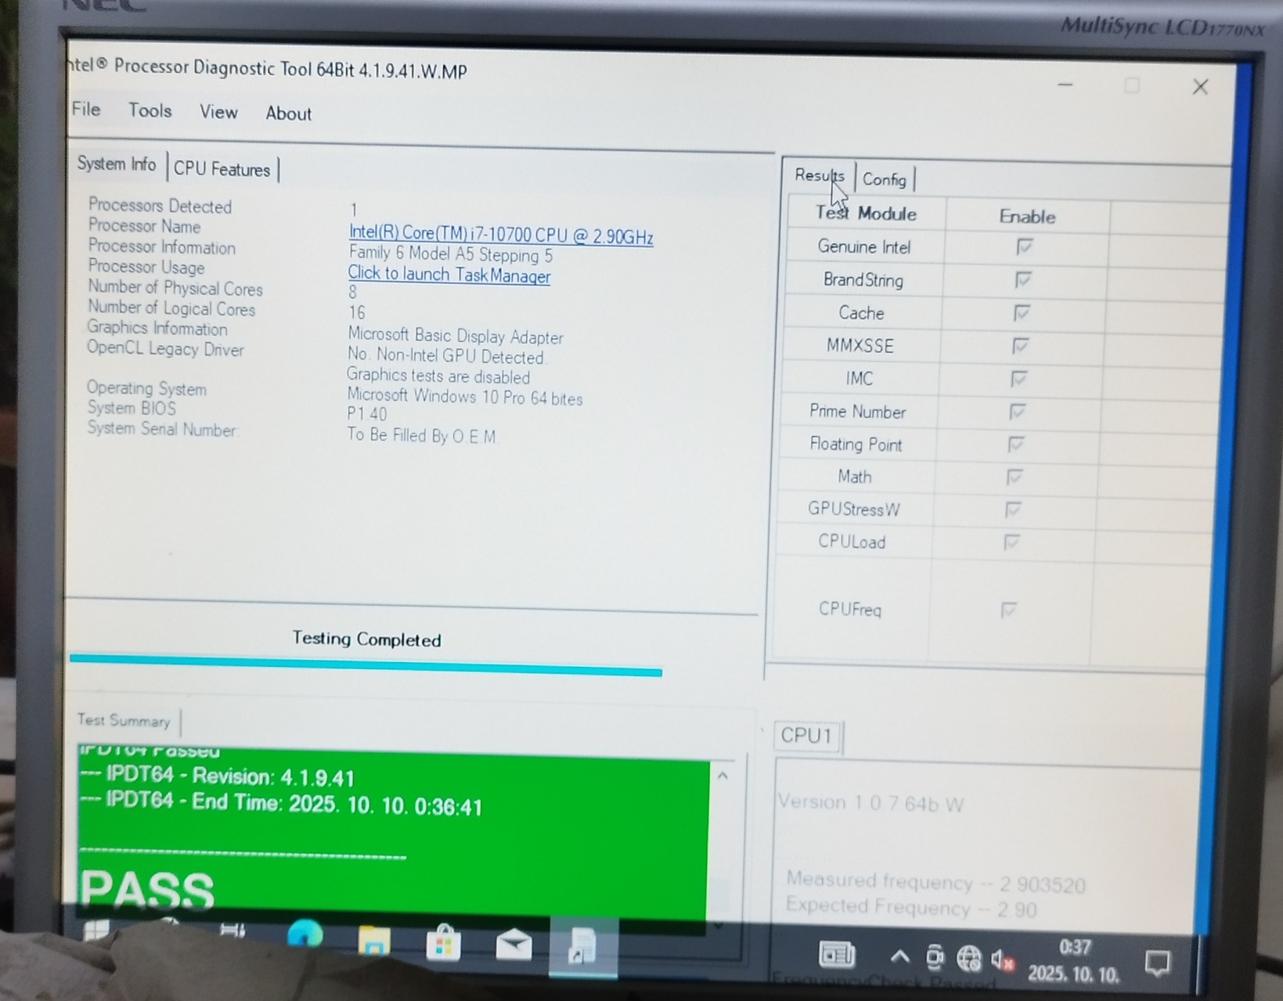Toggle the Cache test checkbox
The width and height of the screenshot is (1283, 1001).
coord(1021,313)
